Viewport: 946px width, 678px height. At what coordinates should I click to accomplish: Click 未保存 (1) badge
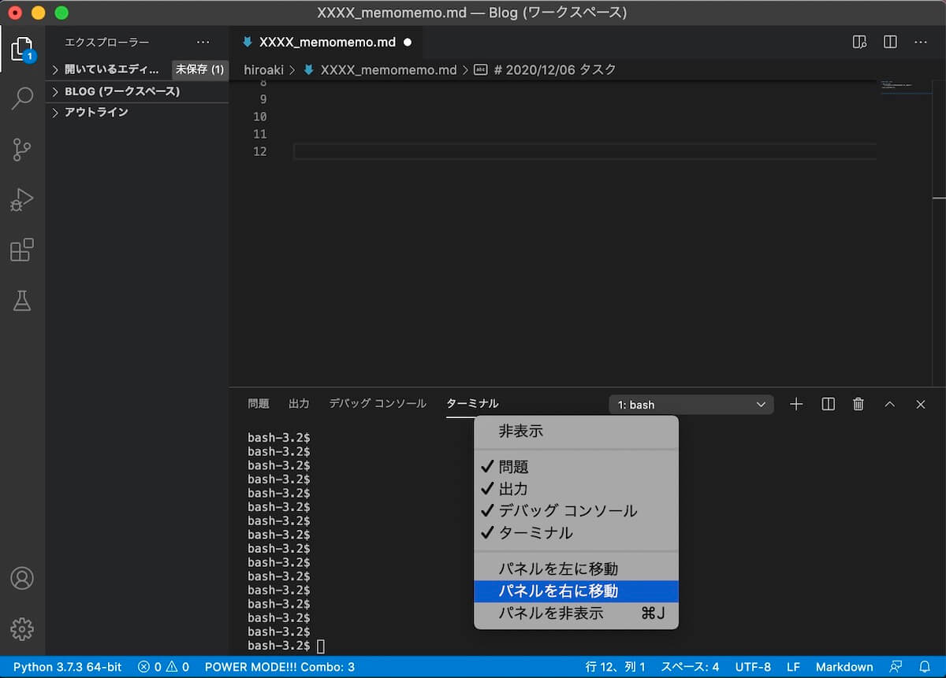[199, 69]
